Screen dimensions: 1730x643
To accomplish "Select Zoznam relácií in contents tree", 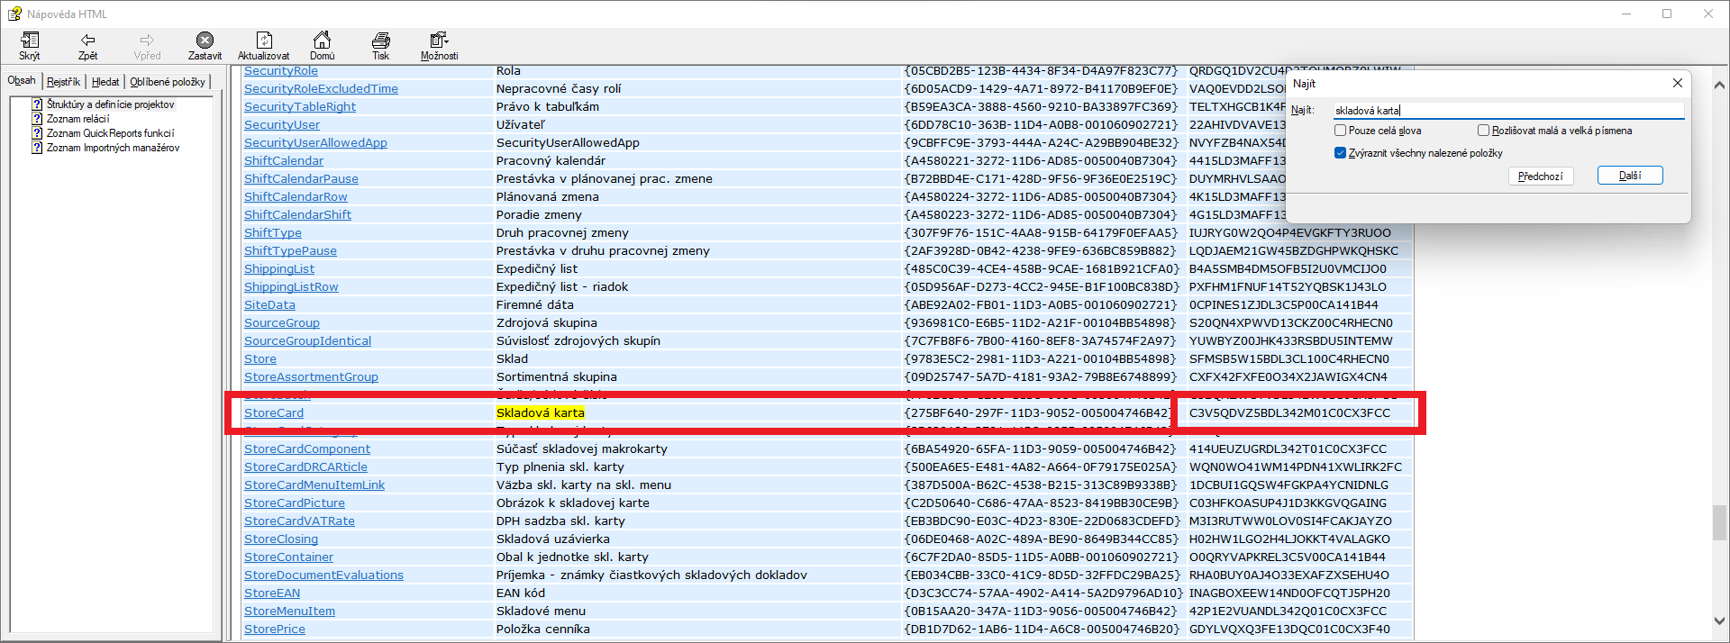I will click(77, 119).
